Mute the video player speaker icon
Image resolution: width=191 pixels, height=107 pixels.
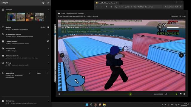(166, 94)
